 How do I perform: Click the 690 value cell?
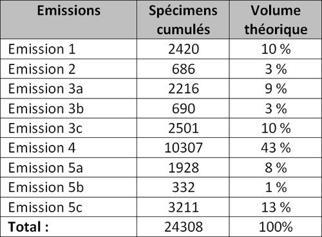(183, 108)
